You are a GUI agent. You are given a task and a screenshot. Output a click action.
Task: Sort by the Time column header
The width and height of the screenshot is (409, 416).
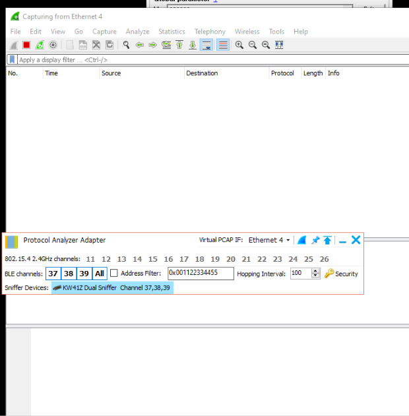click(x=71, y=73)
